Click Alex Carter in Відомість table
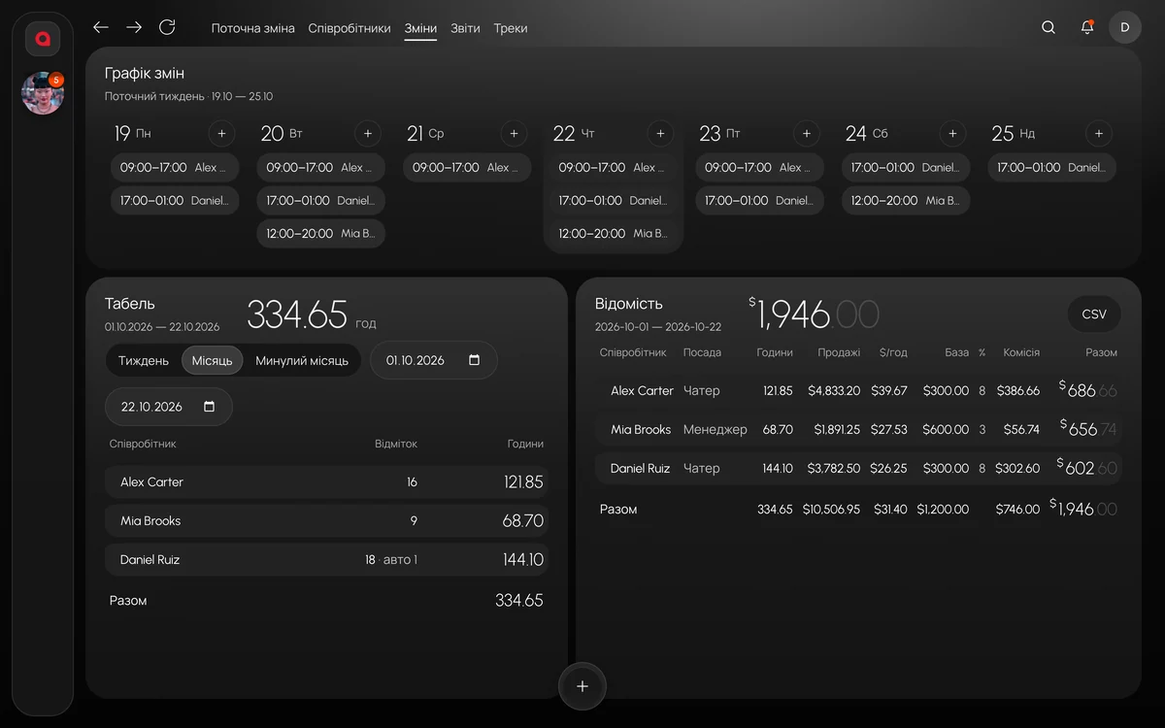The width and height of the screenshot is (1165, 728). [x=642, y=391]
